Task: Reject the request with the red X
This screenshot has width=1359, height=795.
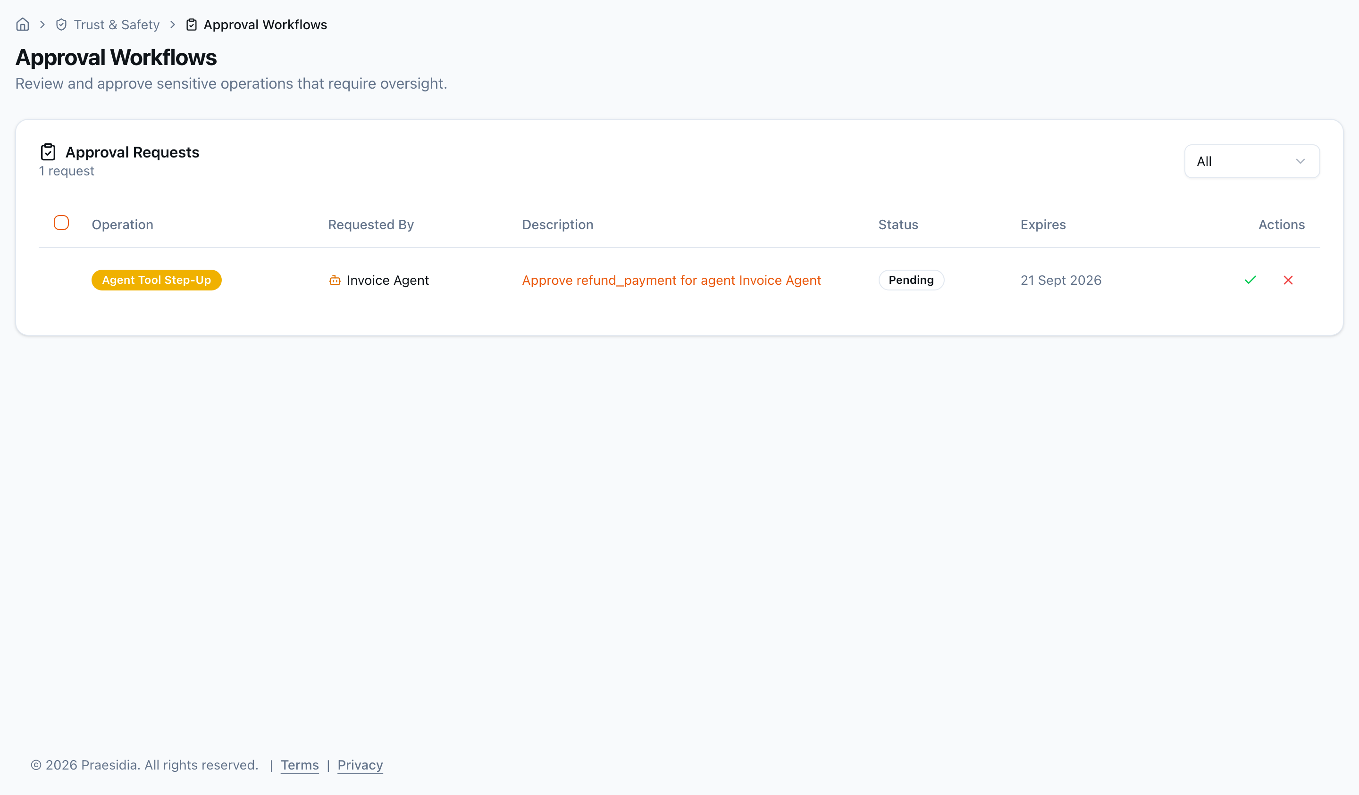Action: pyautogui.click(x=1288, y=280)
